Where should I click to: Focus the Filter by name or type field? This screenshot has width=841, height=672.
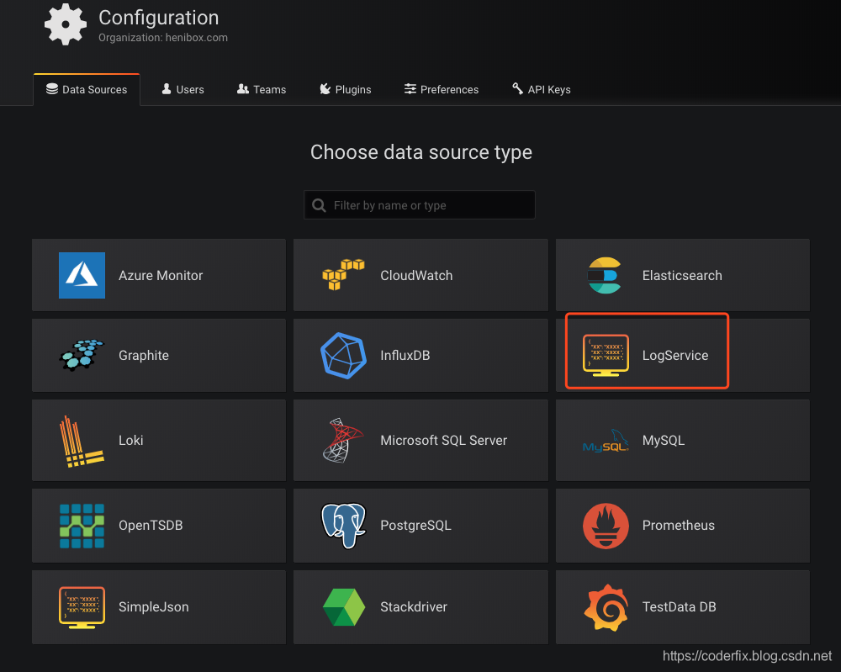(420, 205)
